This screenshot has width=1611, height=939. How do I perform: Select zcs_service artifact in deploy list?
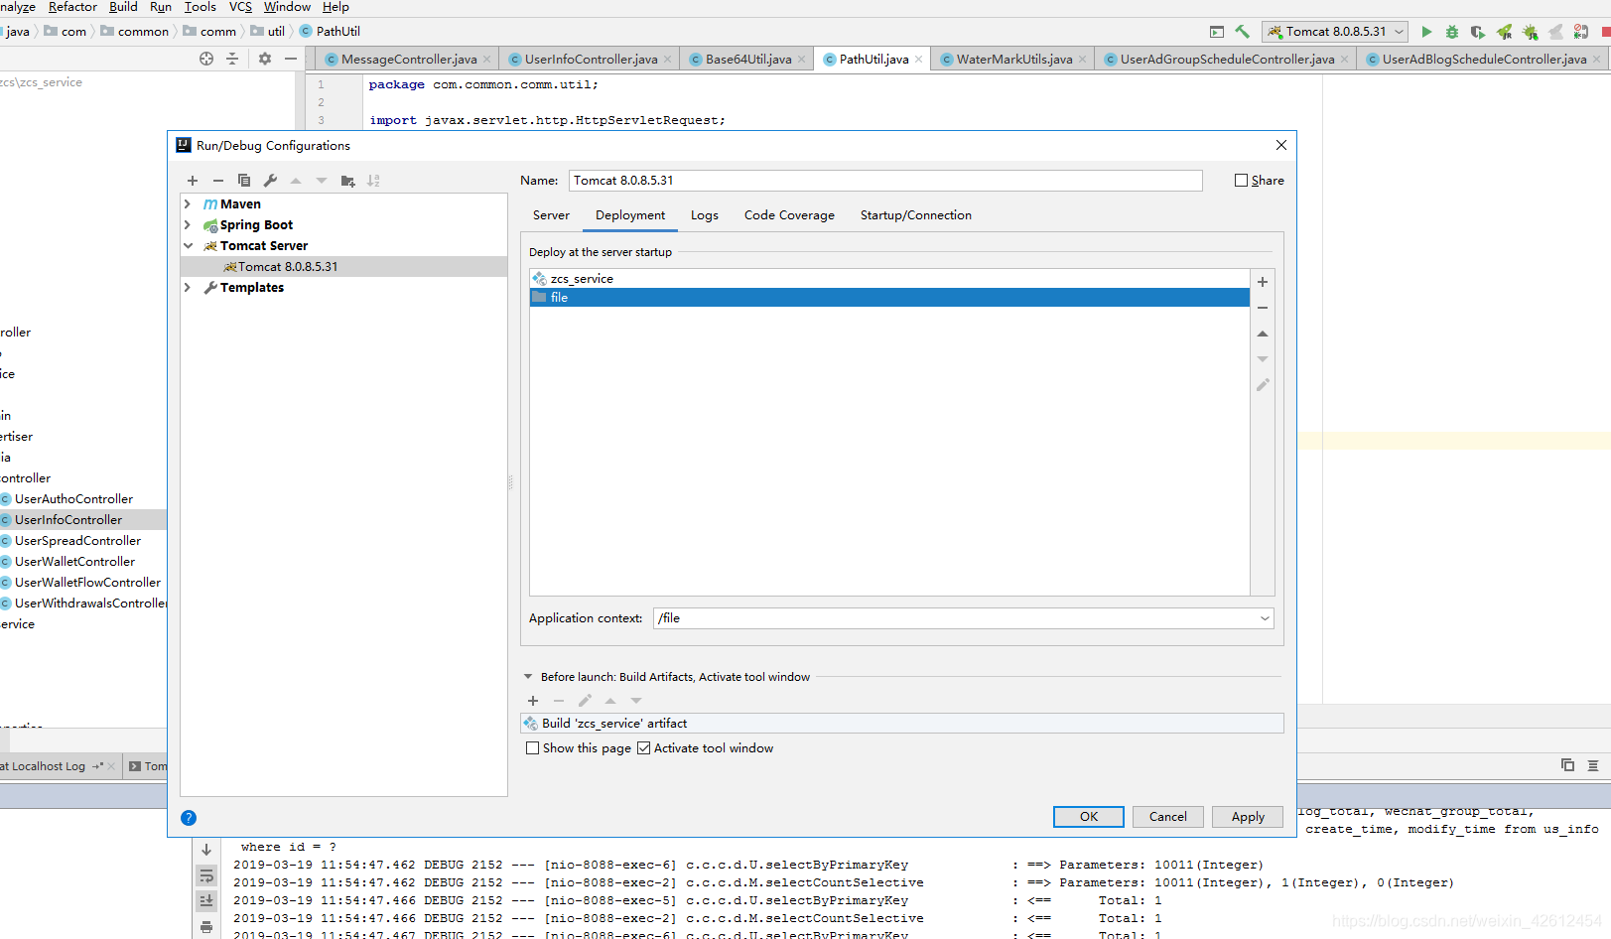click(889, 279)
